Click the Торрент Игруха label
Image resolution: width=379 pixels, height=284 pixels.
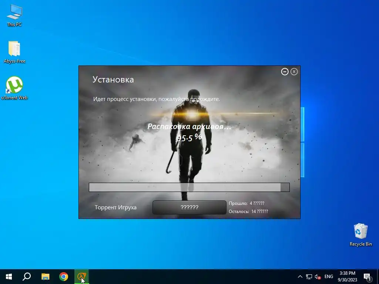(115, 207)
